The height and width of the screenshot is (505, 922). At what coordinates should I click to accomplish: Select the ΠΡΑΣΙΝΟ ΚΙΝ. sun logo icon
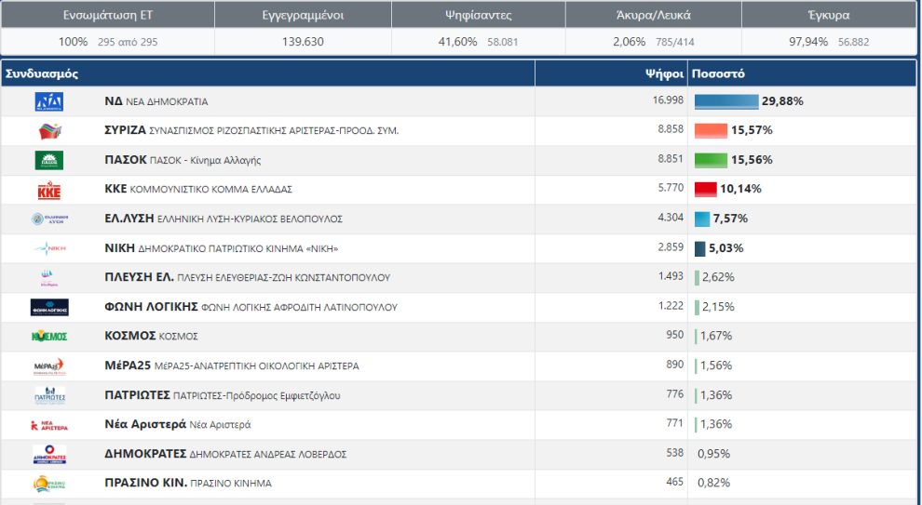pos(48,484)
